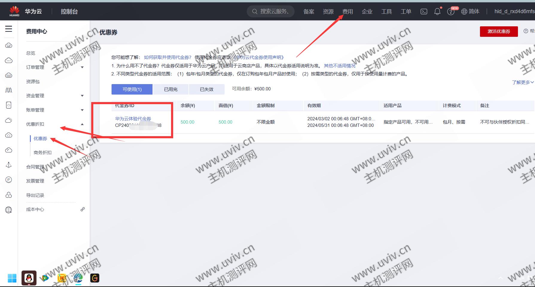The width and height of the screenshot is (535, 287).
Task: Click the Huawei logo icon
Action: click(14, 11)
